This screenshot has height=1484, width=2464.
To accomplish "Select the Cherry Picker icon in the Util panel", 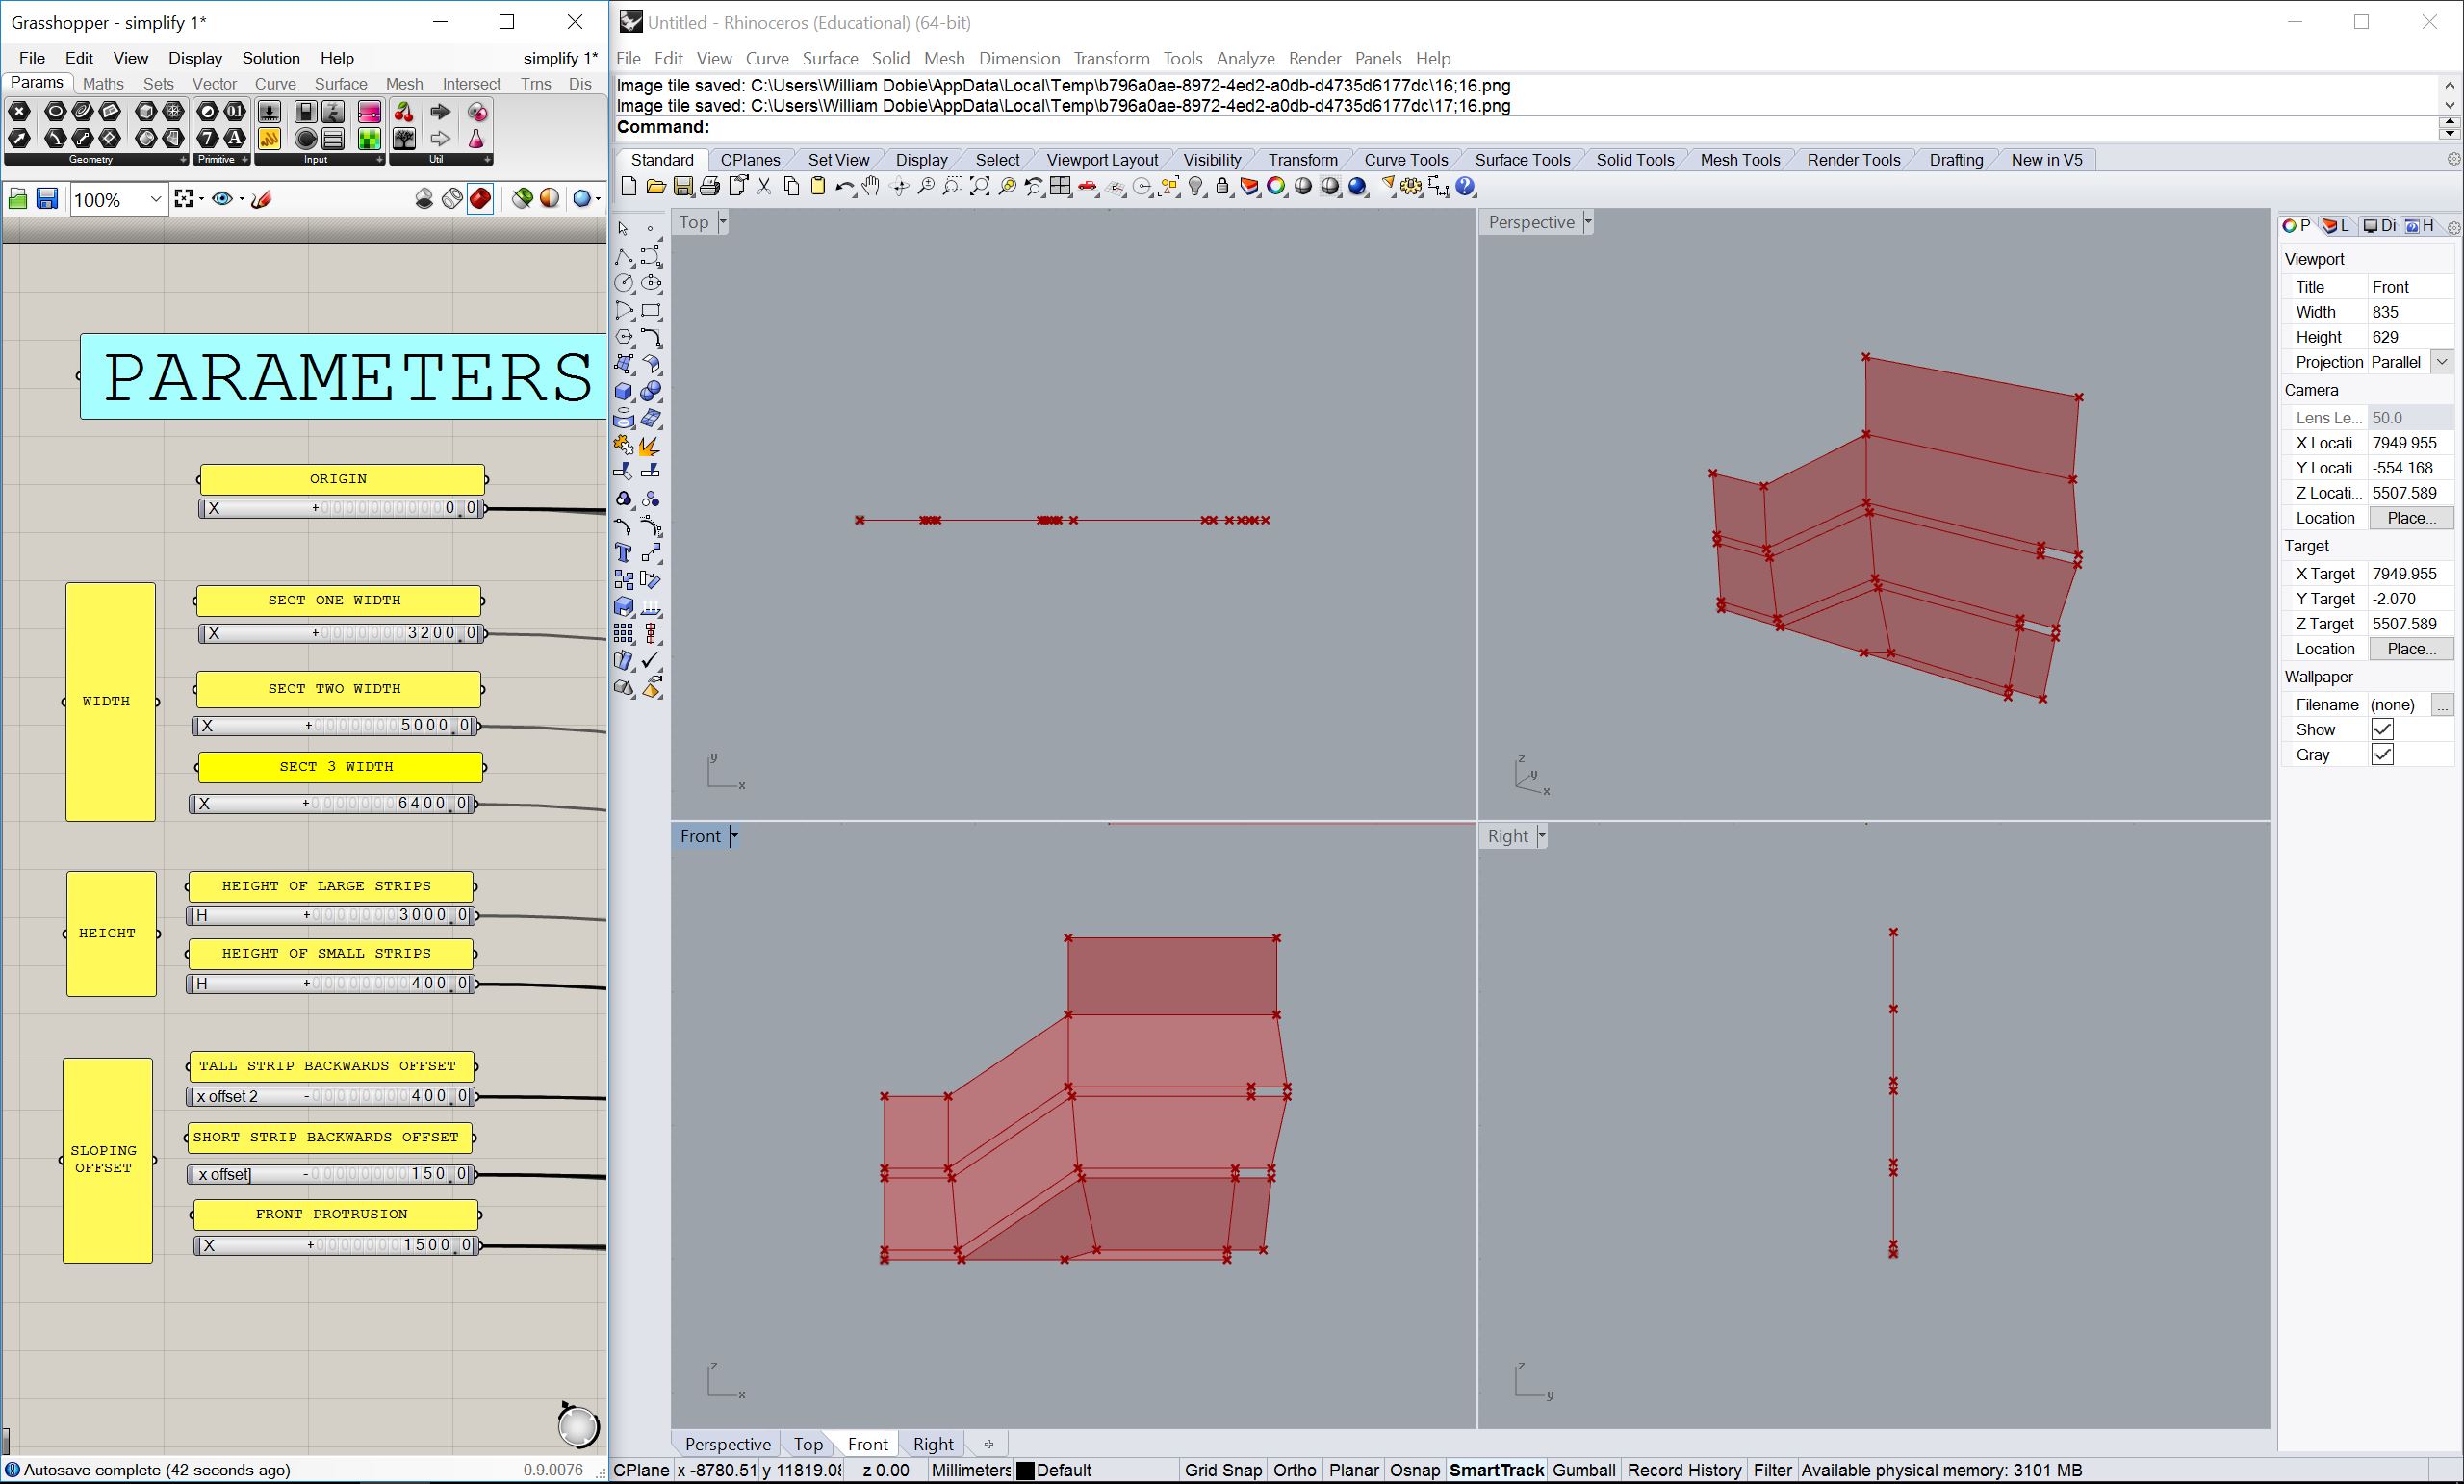I will click(x=404, y=112).
